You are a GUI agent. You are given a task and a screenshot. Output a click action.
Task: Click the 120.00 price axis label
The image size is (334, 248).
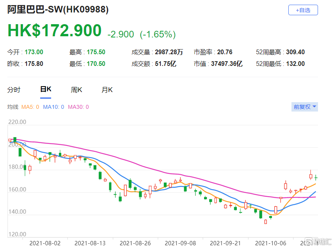point(17,234)
